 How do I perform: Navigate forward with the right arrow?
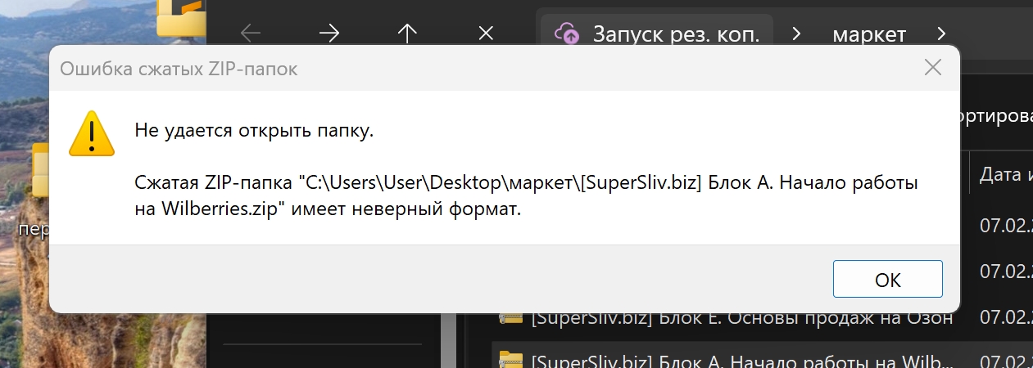328,34
